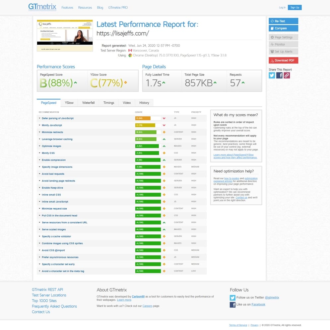Click the Facebook share icon
330x330 pixels.
[x=280, y=75]
